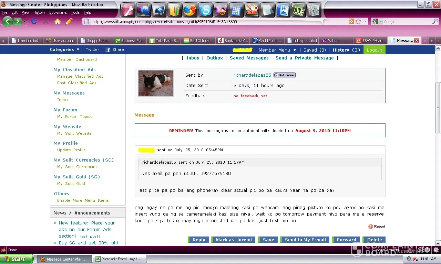Image resolution: width=441 pixels, height=264 pixels.
Task: Click the Report flag icon
Action: (371, 227)
